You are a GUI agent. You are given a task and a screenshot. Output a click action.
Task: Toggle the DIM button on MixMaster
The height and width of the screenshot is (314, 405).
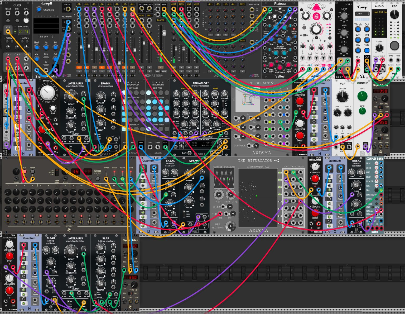point(158,71)
